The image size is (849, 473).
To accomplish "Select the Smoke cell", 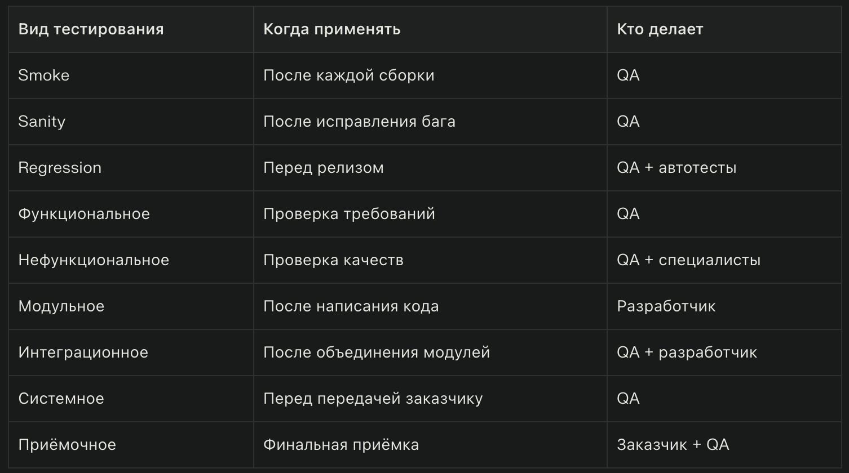I will [x=131, y=75].
